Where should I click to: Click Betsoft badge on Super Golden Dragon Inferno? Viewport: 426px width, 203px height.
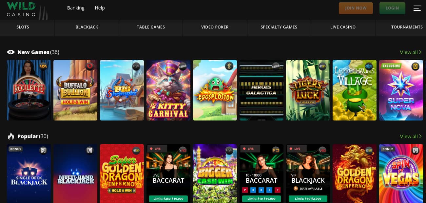click(136, 150)
